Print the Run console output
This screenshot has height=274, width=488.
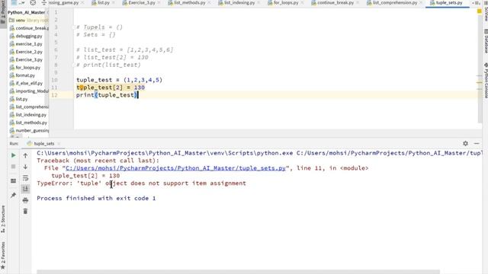(x=25, y=200)
